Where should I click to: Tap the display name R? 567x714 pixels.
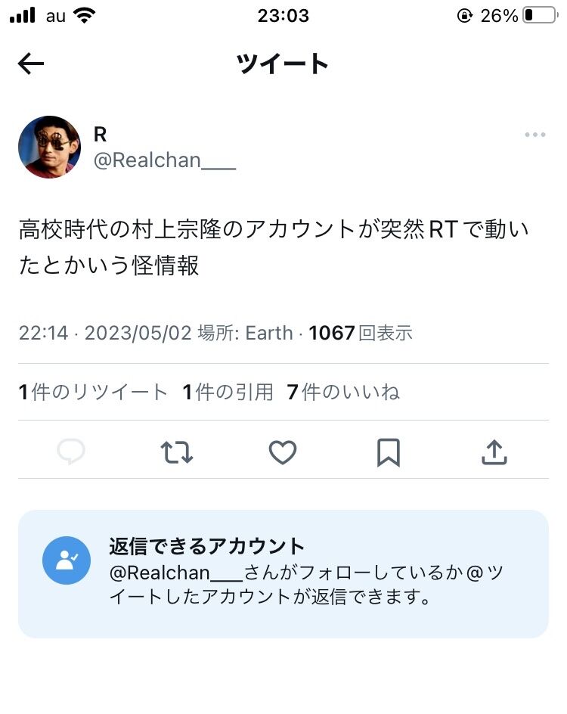click(x=100, y=135)
